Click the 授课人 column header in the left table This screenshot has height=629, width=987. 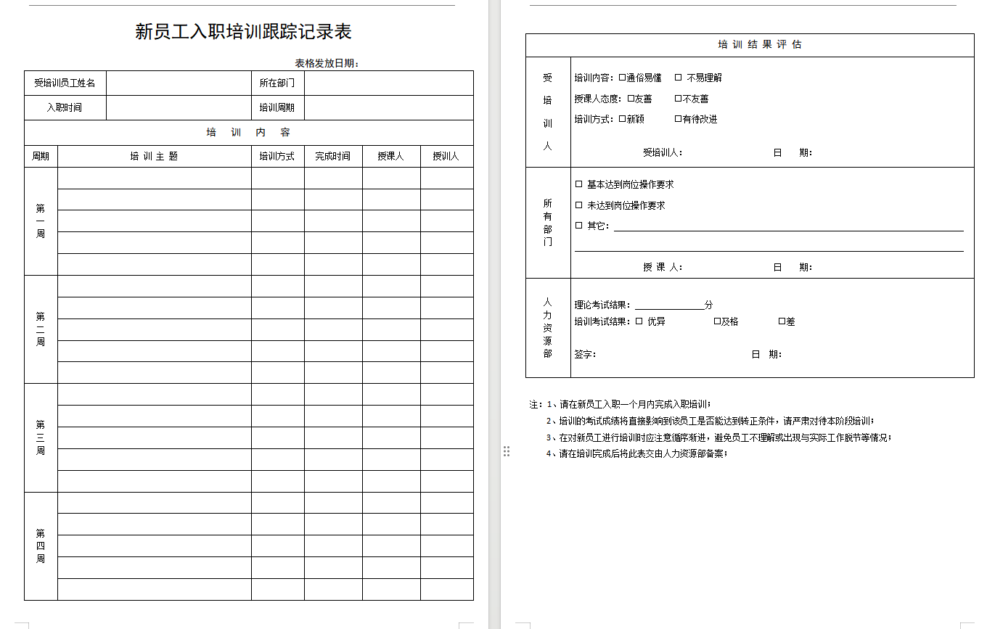pos(391,156)
